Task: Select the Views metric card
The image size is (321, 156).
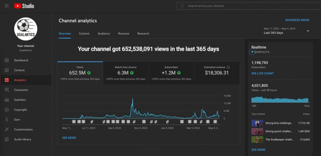Action: (80, 73)
